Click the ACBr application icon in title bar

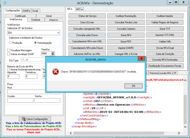(4, 3)
